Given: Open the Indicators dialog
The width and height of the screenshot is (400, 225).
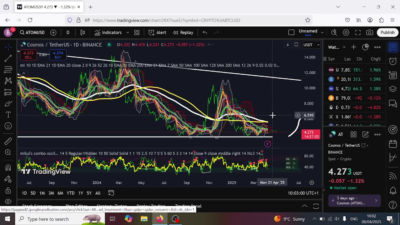Looking at the screenshot, I should [x=108, y=32].
